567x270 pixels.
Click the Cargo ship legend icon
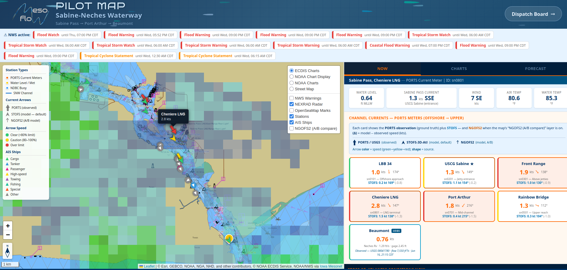7,159
